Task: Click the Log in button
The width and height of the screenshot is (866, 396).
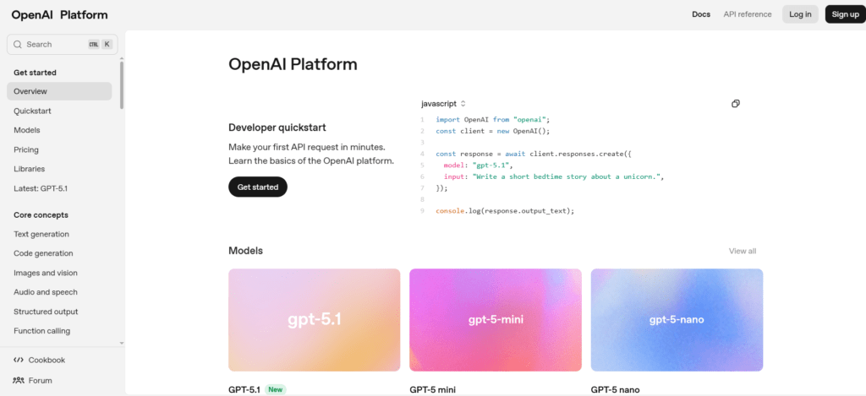Action: coord(800,14)
